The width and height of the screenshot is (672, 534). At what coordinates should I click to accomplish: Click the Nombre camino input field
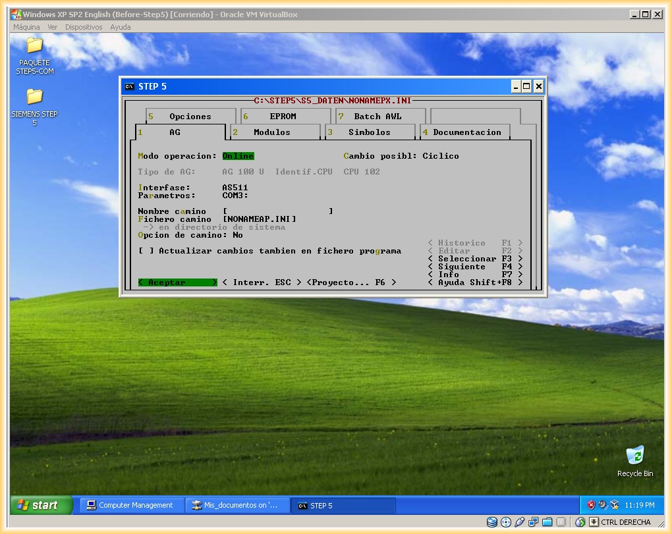click(277, 211)
